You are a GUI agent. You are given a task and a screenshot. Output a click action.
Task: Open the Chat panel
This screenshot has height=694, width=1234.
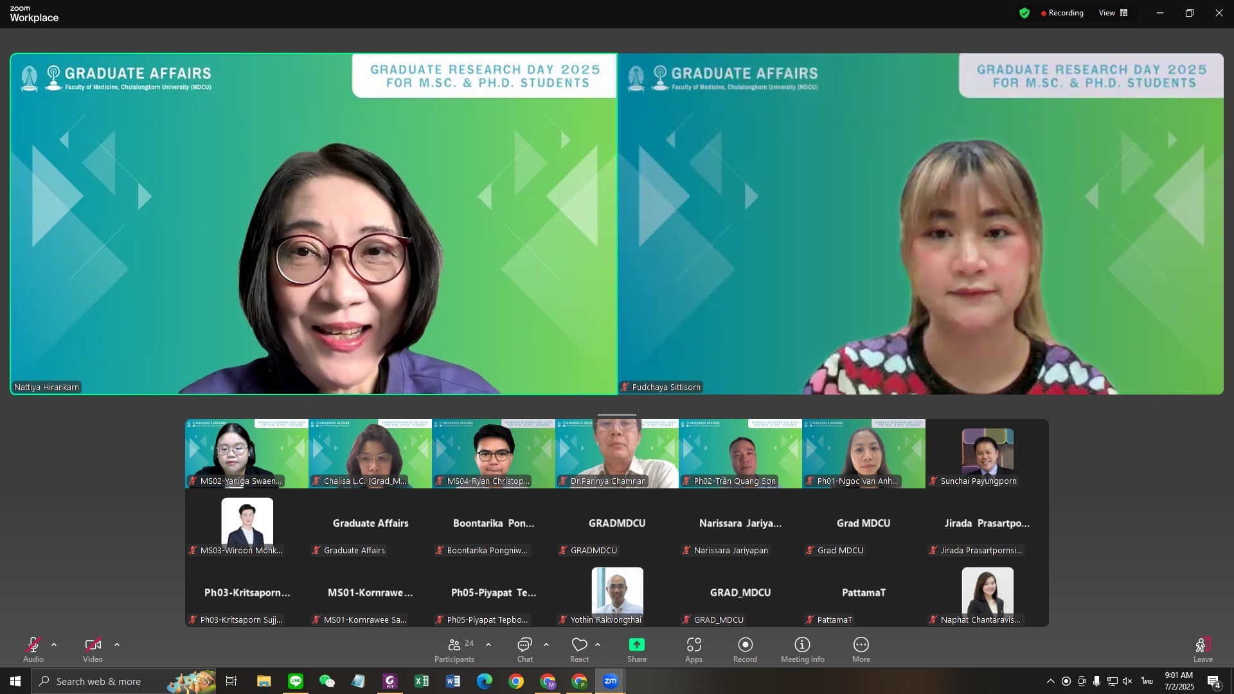pos(524,649)
